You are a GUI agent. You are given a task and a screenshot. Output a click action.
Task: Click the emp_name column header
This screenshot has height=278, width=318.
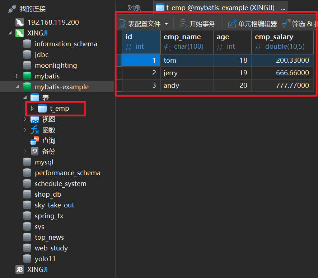[182, 37]
